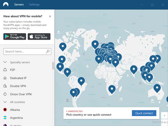Select the Indonesia map pin
This screenshot has height=126, width=168.
click(149, 78)
